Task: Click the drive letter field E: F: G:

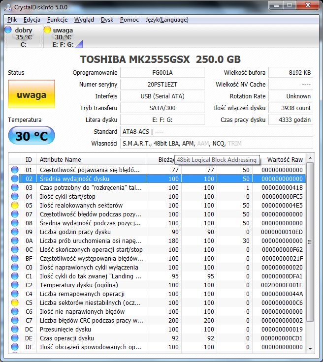Action: [162, 120]
